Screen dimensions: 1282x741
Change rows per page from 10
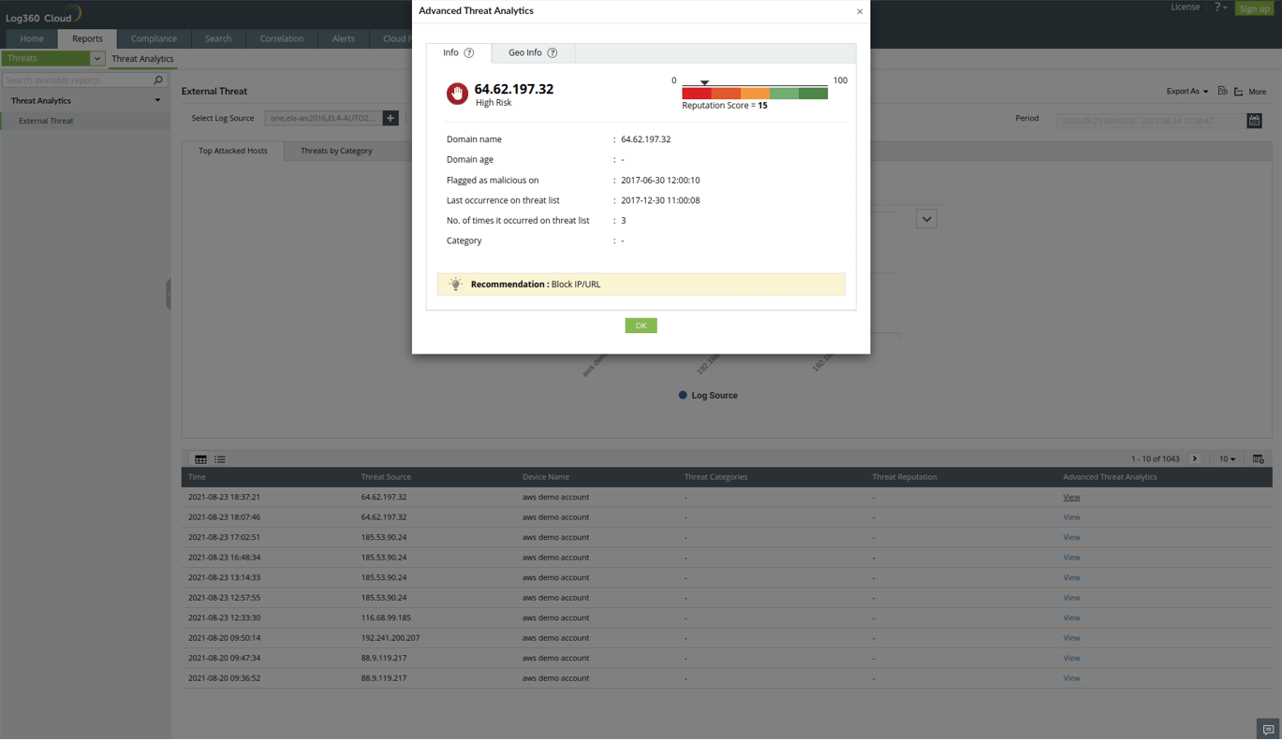click(1227, 459)
